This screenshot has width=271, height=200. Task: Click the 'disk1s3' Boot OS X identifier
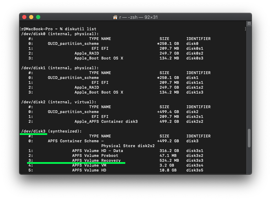(195, 92)
